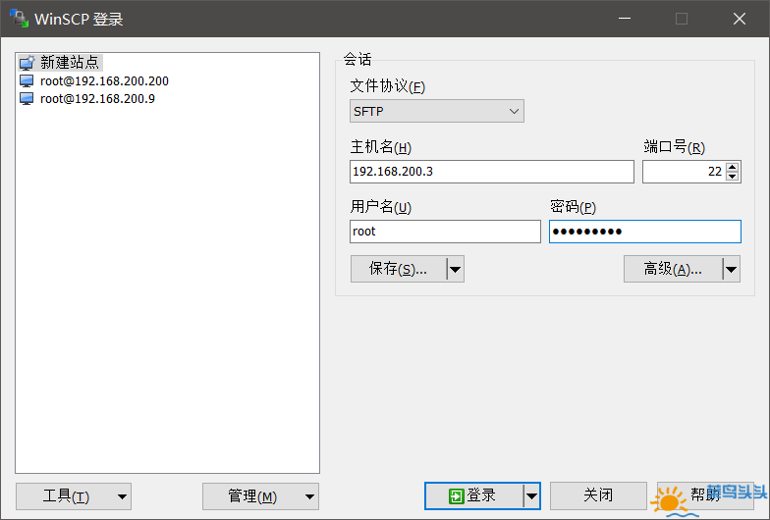Expand the 保存 button dropdown arrow

pos(455,269)
